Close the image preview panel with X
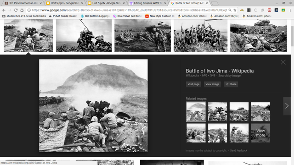 click(283, 62)
